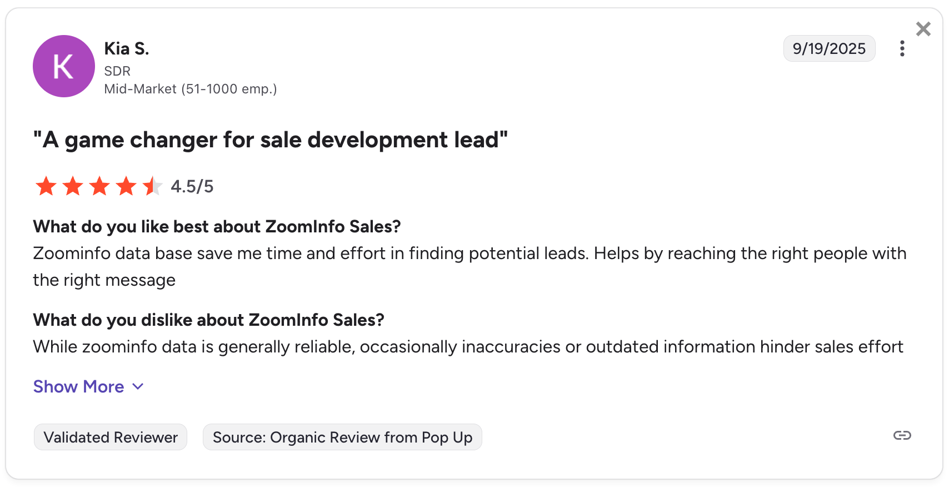The width and height of the screenshot is (949, 487).
Task: Close the review card with X
Action: point(923,29)
